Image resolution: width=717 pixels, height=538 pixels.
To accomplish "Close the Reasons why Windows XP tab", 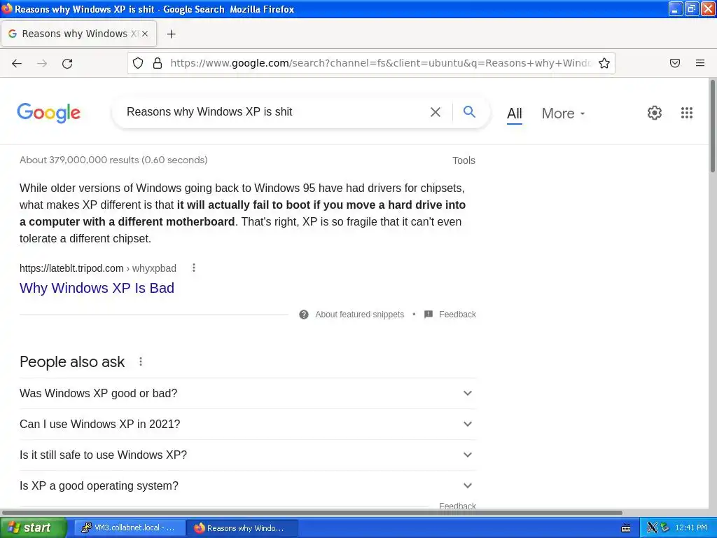I will tap(145, 34).
